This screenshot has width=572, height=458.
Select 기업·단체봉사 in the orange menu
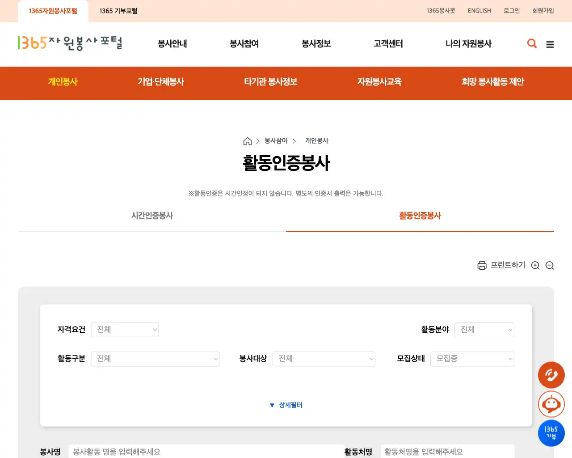[161, 82]
